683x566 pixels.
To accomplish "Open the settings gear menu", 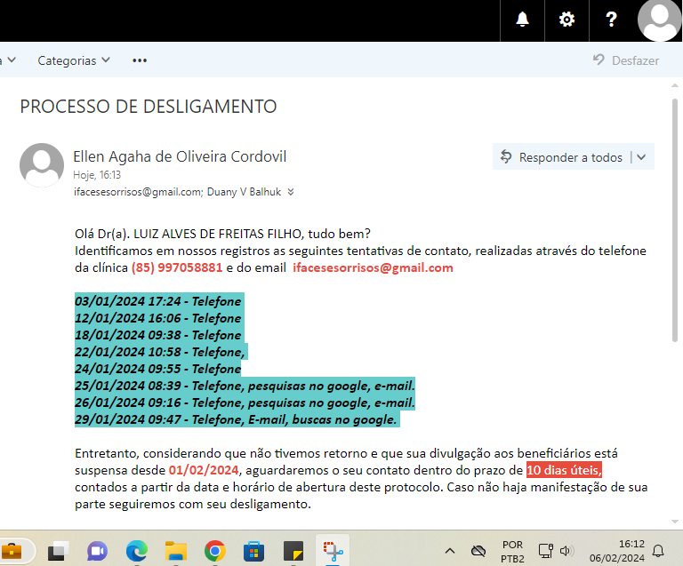I will pyautogui.click(x=566, y=20).
